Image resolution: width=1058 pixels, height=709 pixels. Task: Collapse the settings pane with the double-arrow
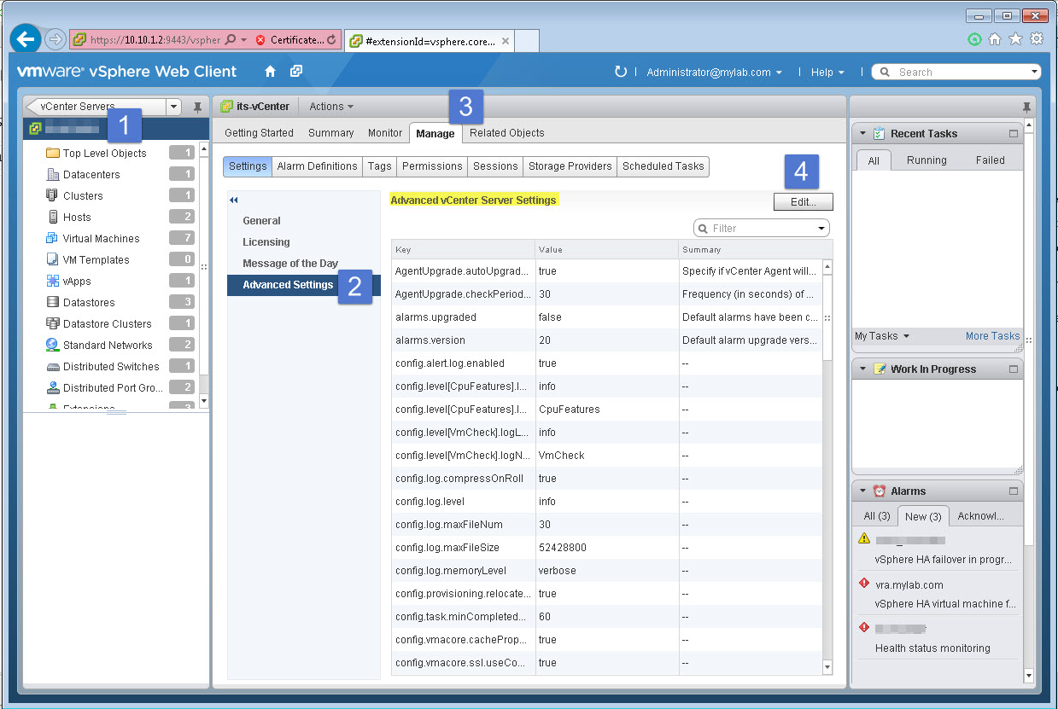click(232, 199)
